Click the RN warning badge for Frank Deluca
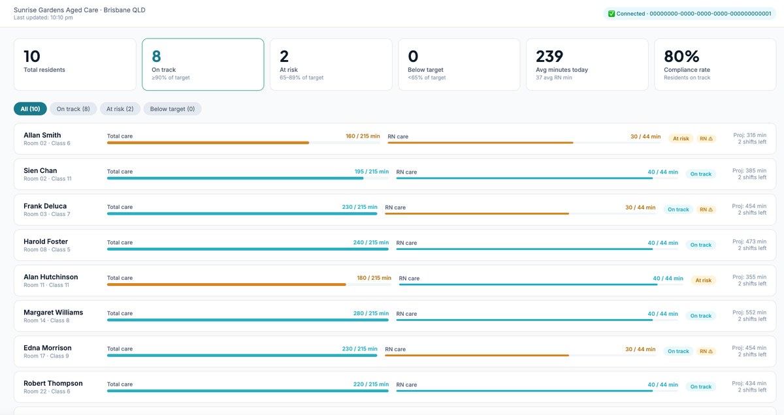This screenshot has width=784, height=415. click(x=706, y=209)
